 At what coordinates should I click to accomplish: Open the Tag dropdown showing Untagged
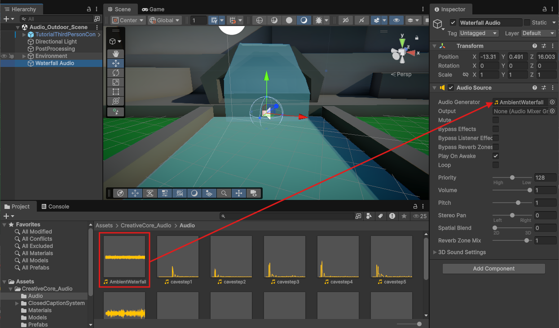click(479, 33)
